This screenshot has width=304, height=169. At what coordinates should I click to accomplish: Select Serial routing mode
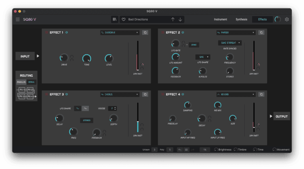(31, 82)
